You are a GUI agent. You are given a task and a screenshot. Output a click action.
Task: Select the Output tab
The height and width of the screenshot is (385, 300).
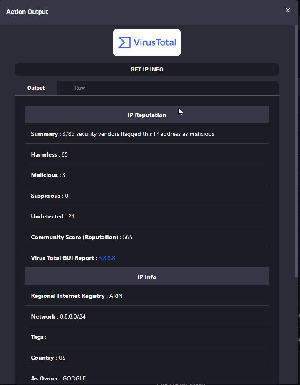point(36,88)
